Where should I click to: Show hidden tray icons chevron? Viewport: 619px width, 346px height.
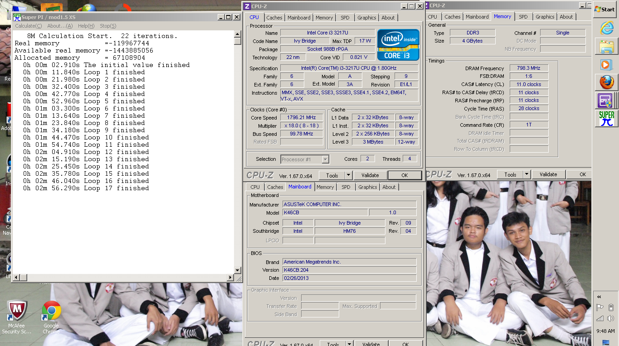pyautogui.click(x=599, y=297)
